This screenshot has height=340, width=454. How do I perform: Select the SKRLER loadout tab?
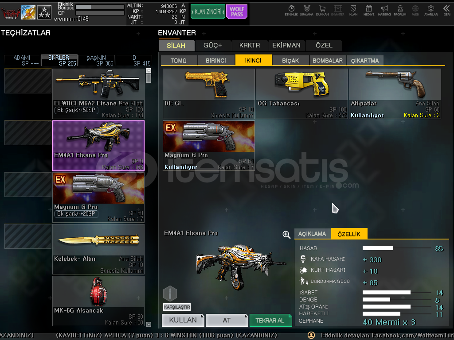(x=59, y=60)
